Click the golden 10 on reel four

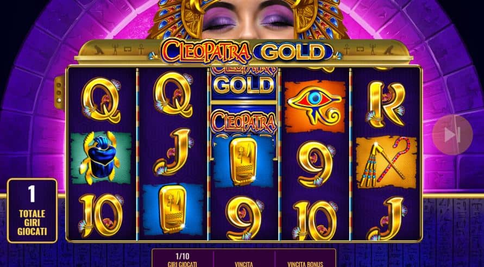pos(315,220)
